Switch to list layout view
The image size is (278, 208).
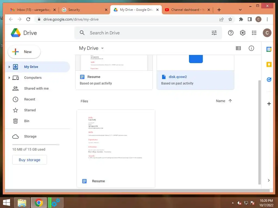tap(238, 48)
